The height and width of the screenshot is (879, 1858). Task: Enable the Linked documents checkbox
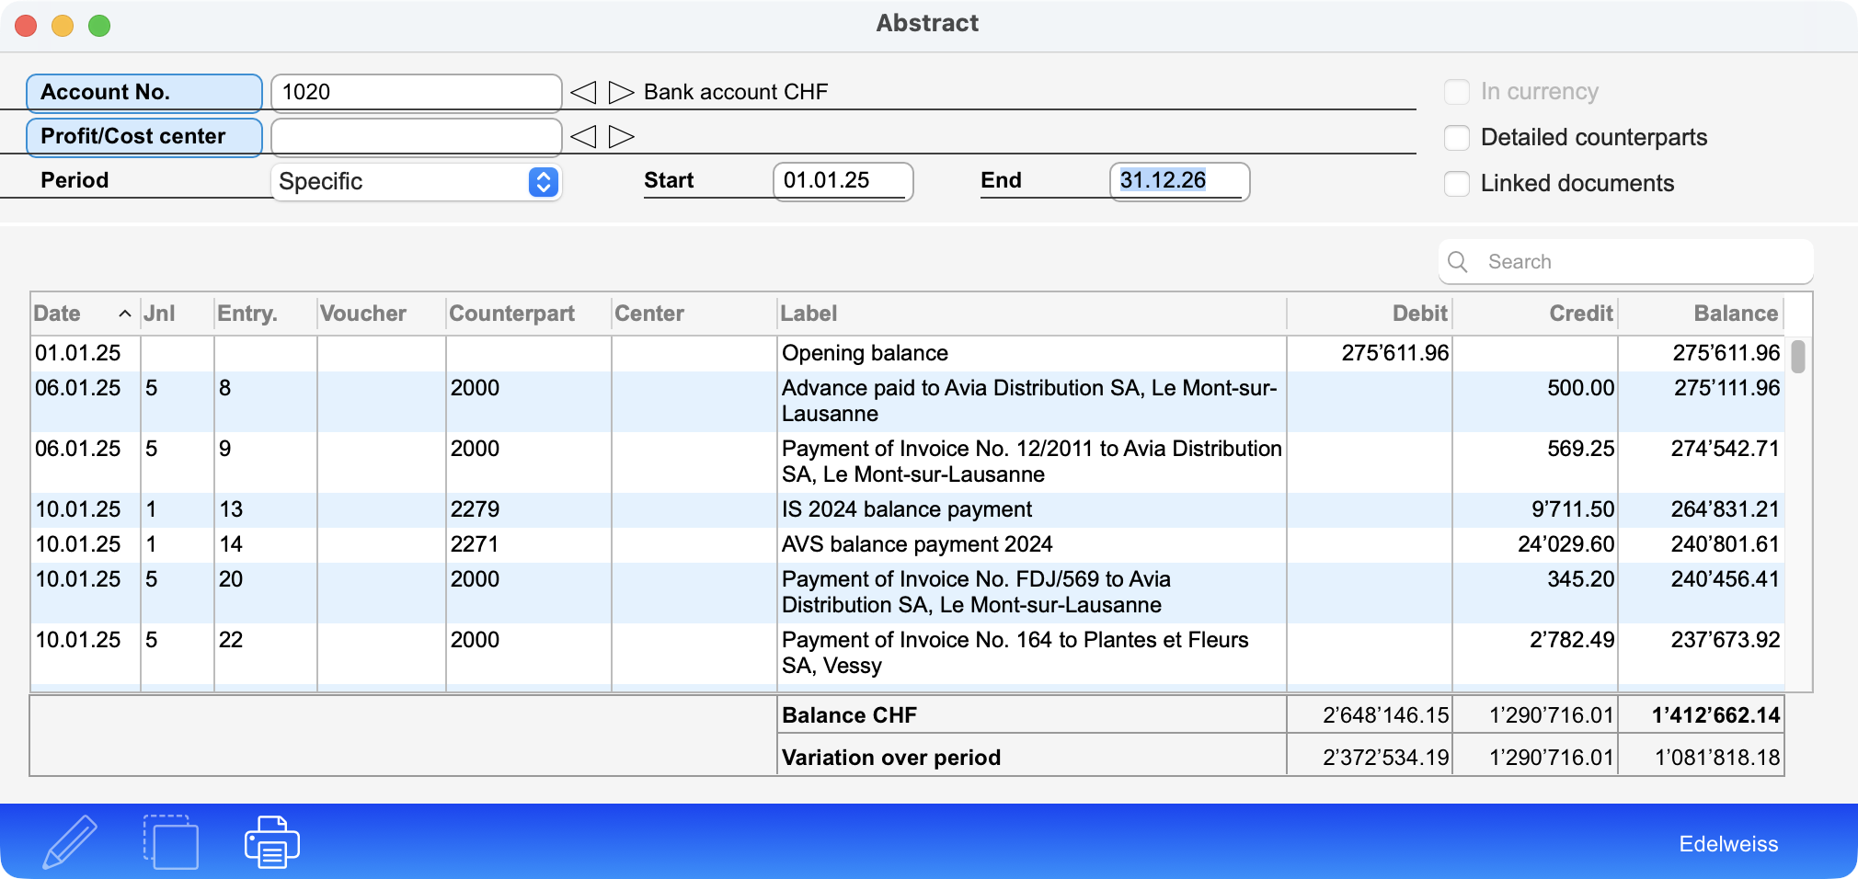point(1457,184)
